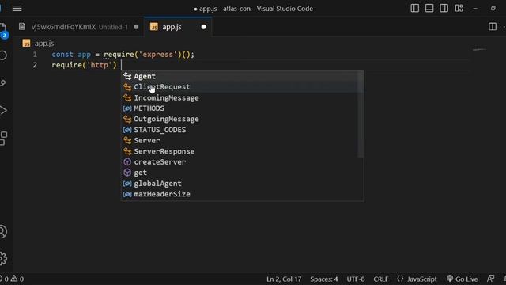506x285 pixels.
Task: Select IncomingMessage suggestion
Action: pos(242,97)
